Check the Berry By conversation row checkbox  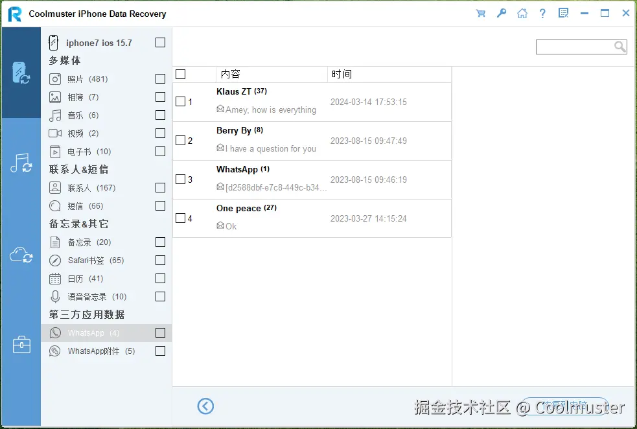pos(180,141)
